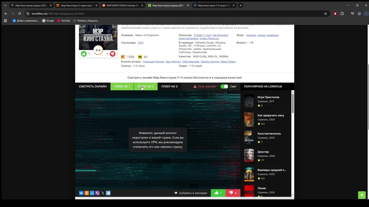The width and height of the screenshot is (369, 207).
Task: Share on Odnoklassniki
Action: coord(86,193)
